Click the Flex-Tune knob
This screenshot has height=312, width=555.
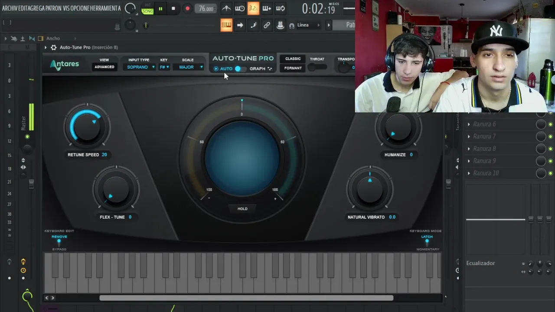coord(116,190)
